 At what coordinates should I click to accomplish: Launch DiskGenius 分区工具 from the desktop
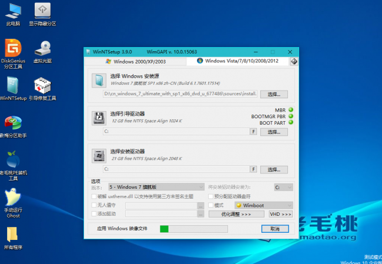tap(13, 54)
